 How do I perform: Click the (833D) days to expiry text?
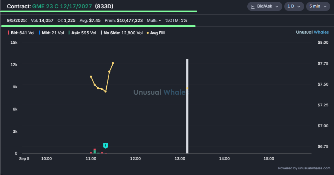coord(104,6)
